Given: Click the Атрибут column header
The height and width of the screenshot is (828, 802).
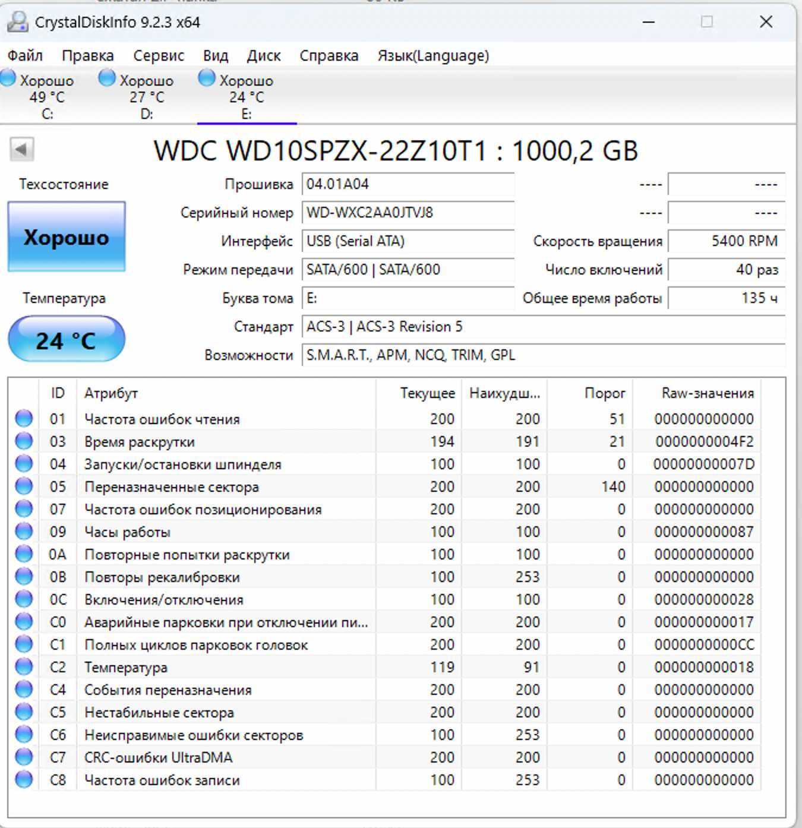Looking at the screenshot, I should click(x=226, y=393).
